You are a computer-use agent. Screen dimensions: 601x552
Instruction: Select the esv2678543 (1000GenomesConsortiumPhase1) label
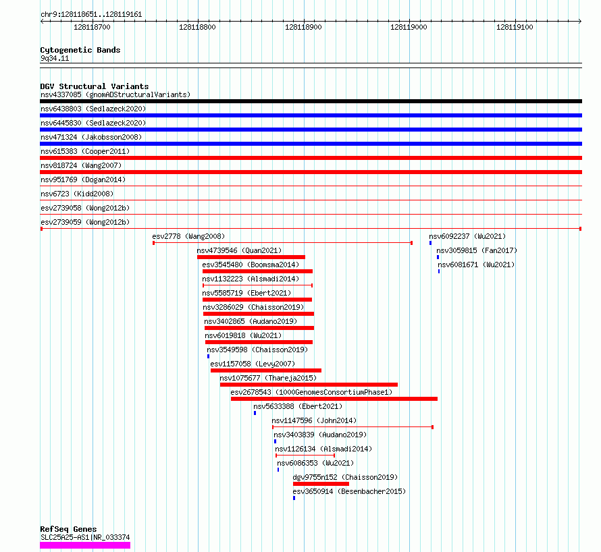[311, 392]
